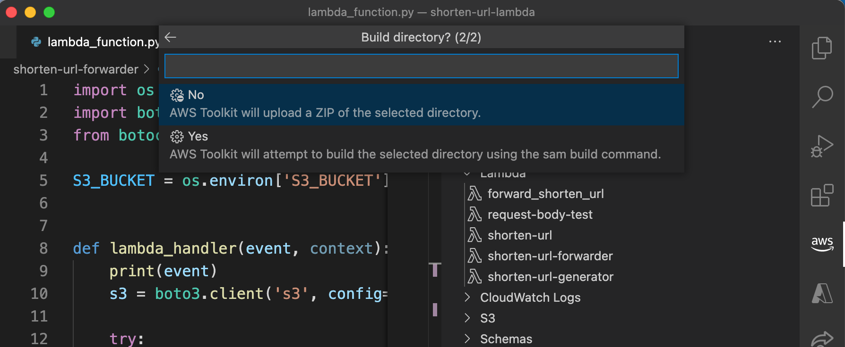Image resolution: width=845 pixels, height=347 pixels.
Task: Maximize the window with green button
Action: [x=49, y=12]
